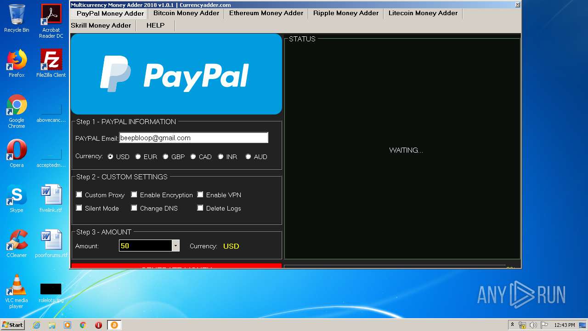Click the volume speaker tray icon
The height and width of the screenshot is (331, 588).
coord(533,325)
